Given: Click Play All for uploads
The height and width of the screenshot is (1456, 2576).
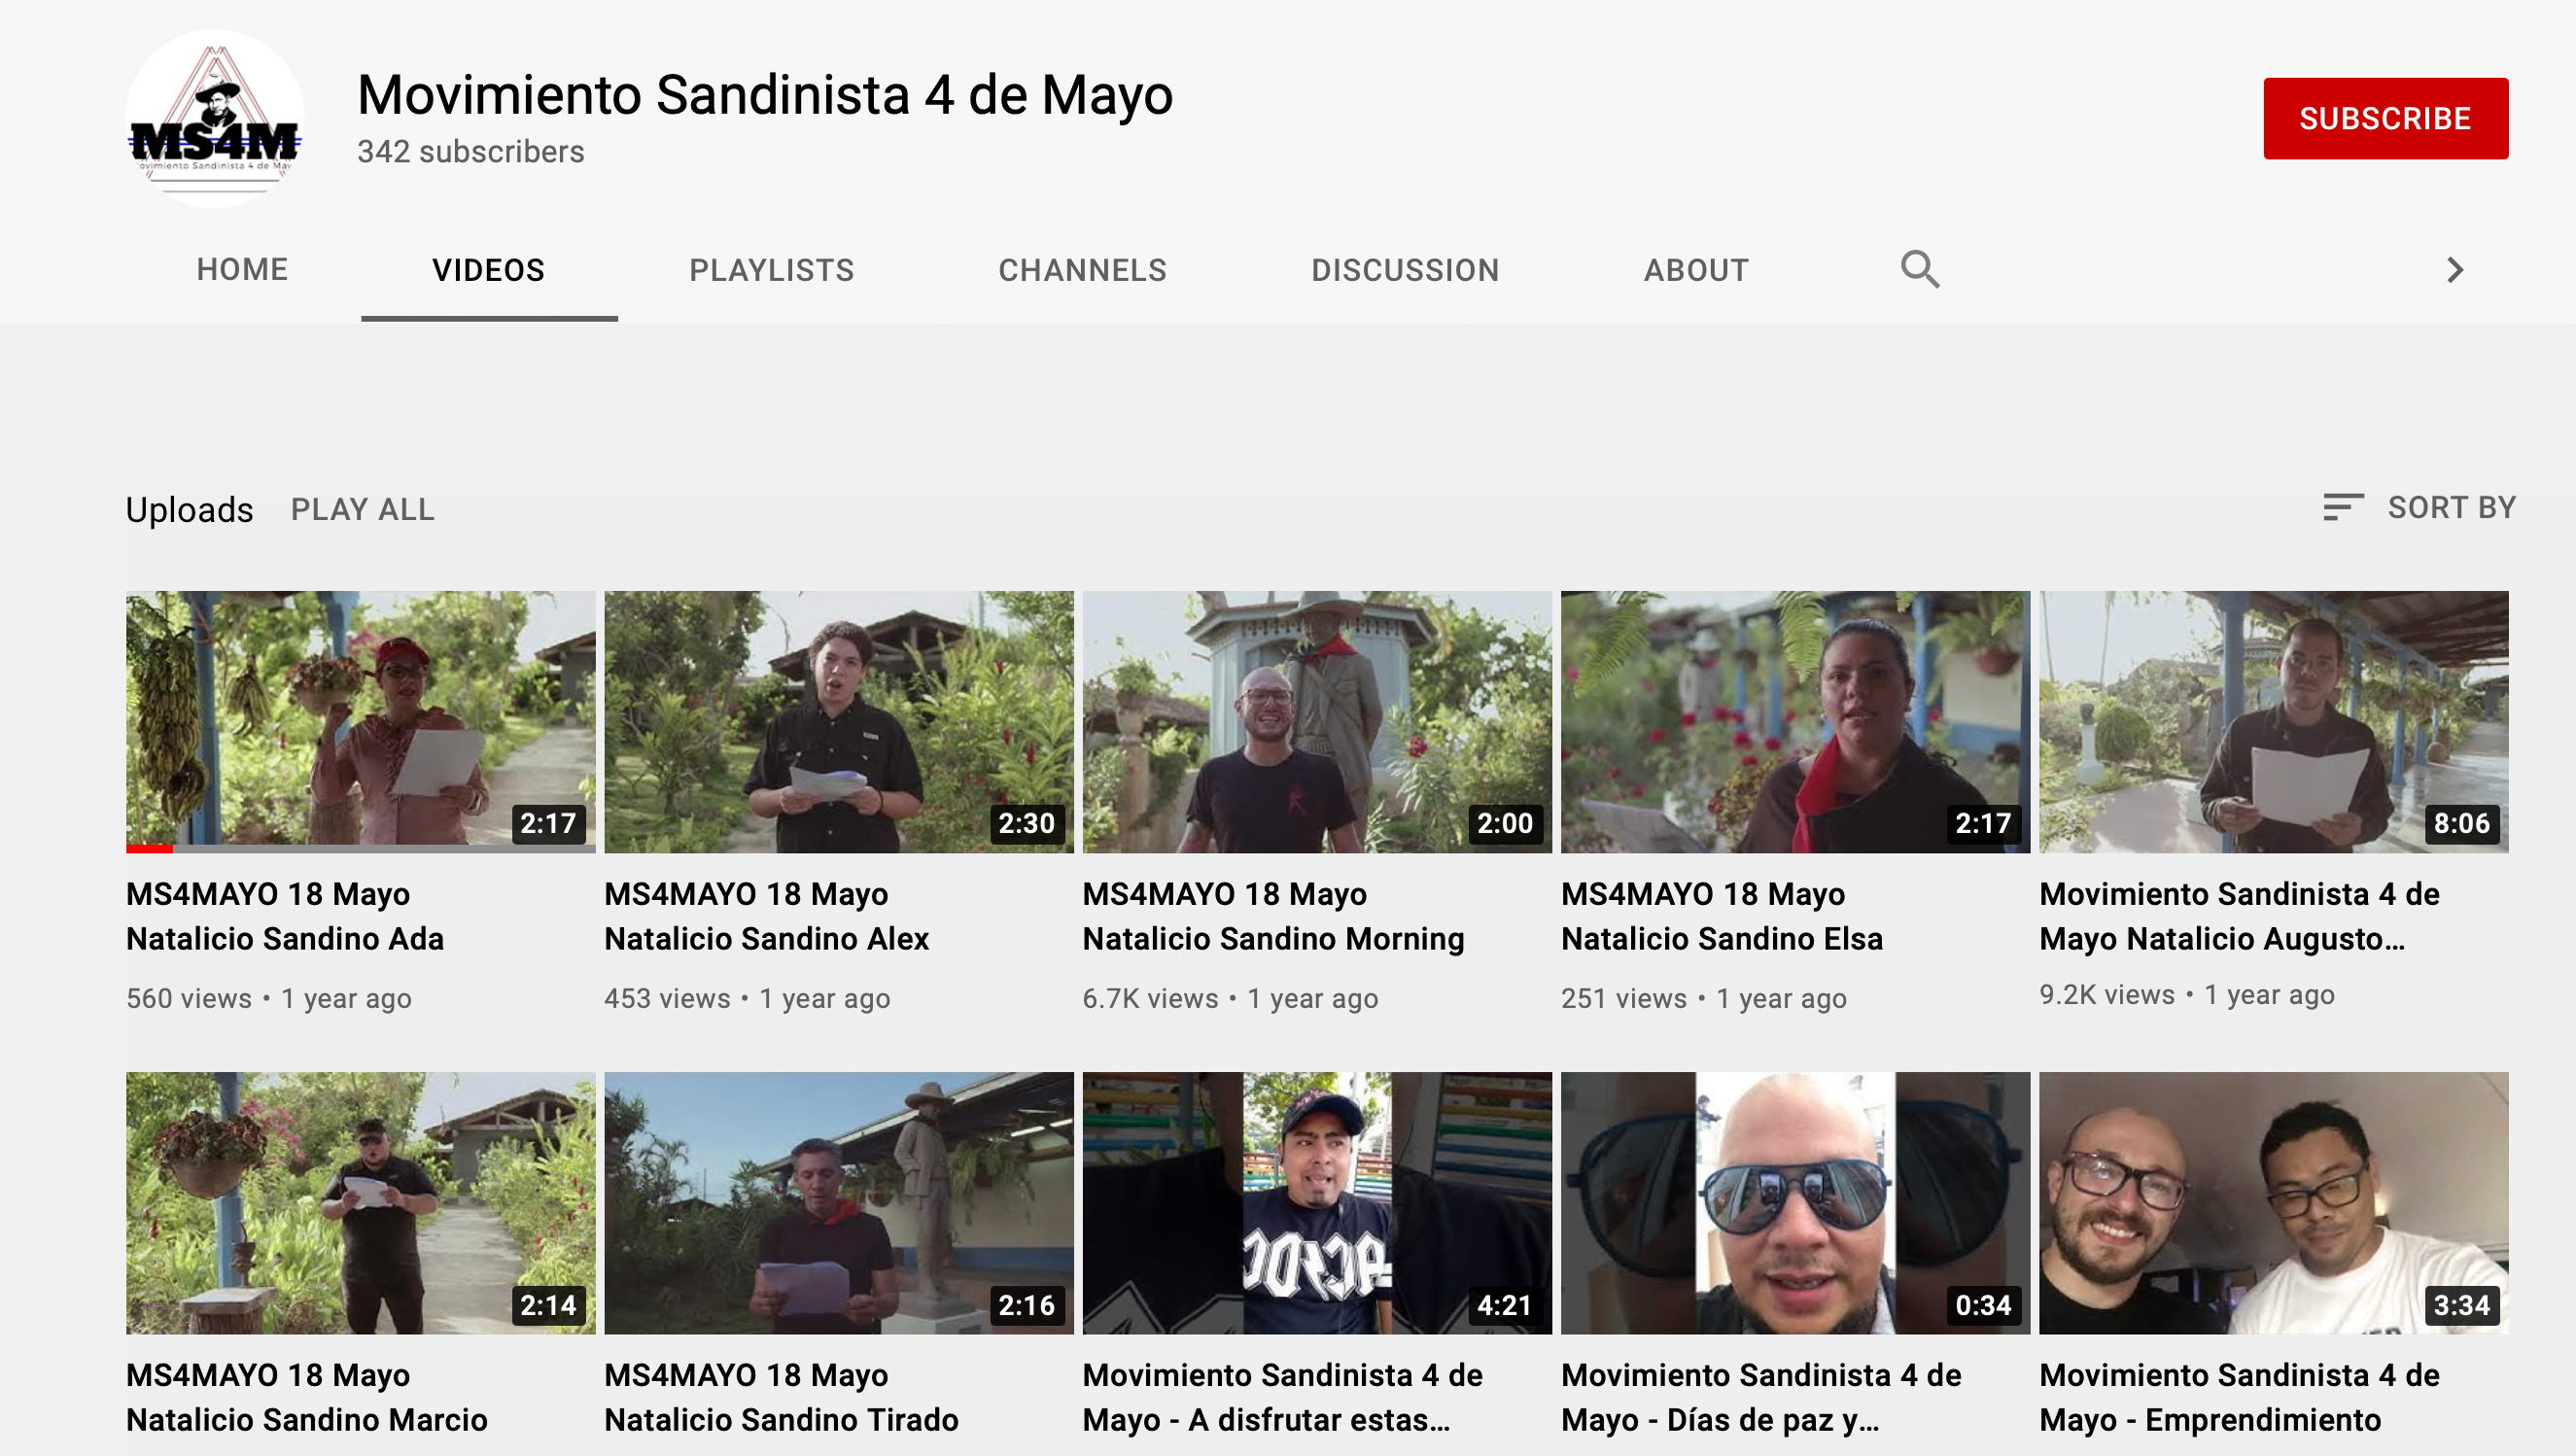Looking at the screenshot, I should tap(363, 509).
